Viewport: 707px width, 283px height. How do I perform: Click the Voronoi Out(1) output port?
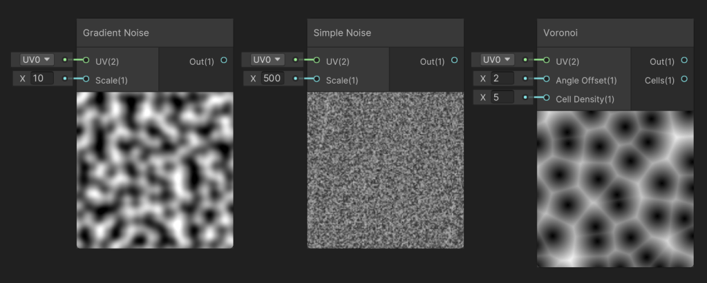click(684, 61)
